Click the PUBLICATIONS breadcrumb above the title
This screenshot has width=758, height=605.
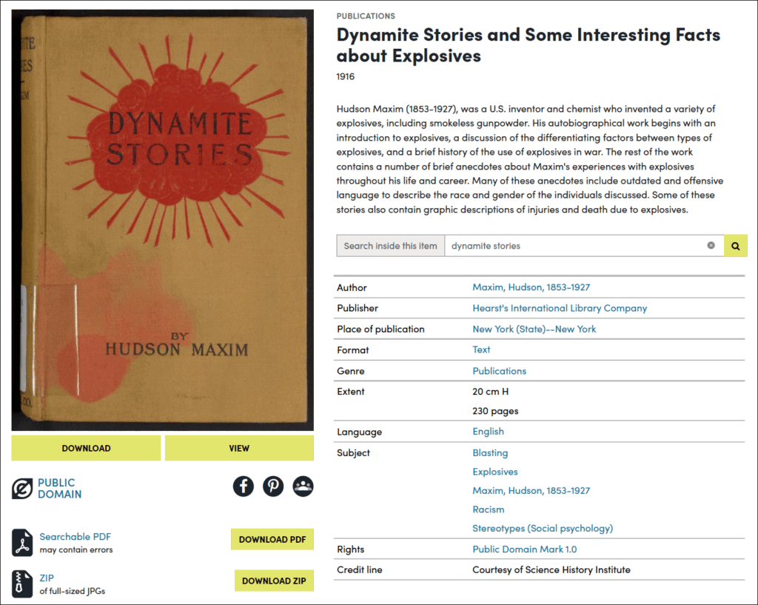[366, 16]
